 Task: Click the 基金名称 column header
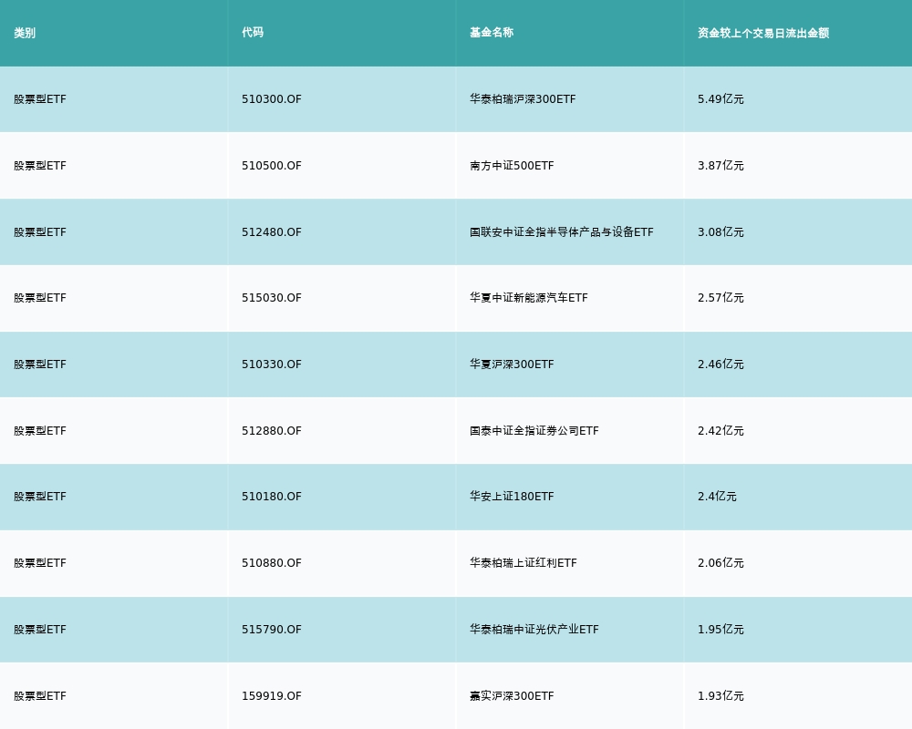click(492, 33)
